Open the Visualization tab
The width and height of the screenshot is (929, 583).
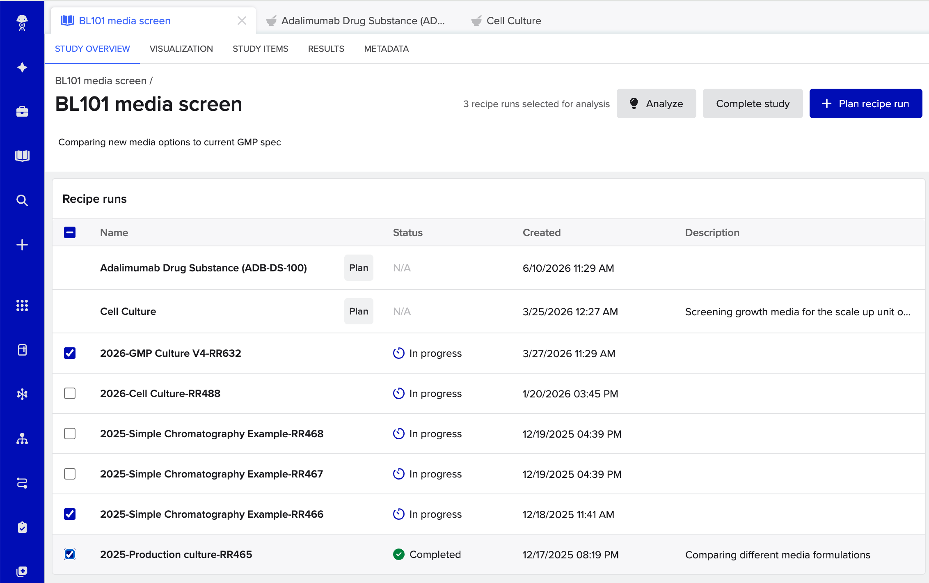pyautogui.click(x=181, y=49)
